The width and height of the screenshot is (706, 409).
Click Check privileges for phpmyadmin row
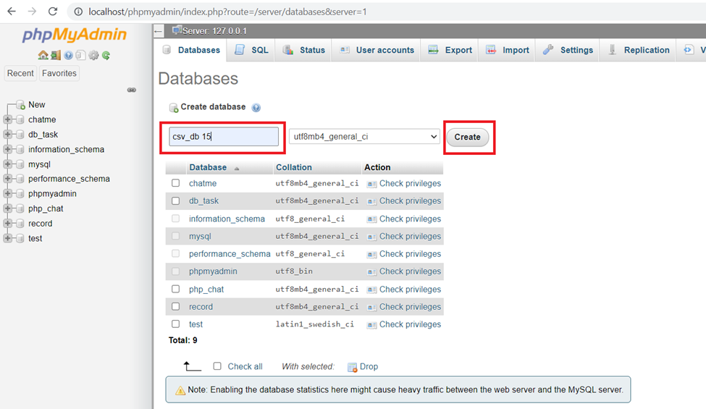click(x=410, y=271)
